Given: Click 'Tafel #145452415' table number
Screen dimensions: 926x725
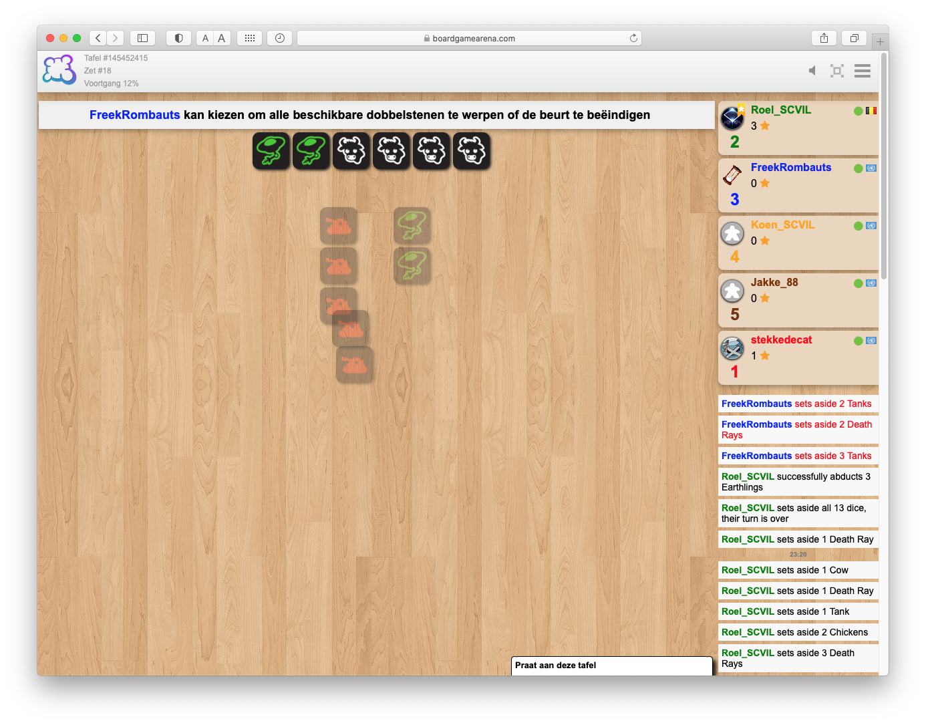Looking at the screenshot, I should (x=116, y=58).
